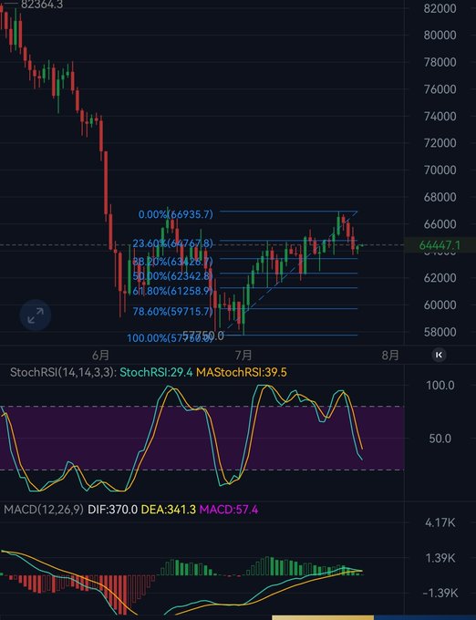Open StochRSI(14,14,3,3) indicator settings
Viewport: 476px width, 620px height.
[x=63, y=372]
